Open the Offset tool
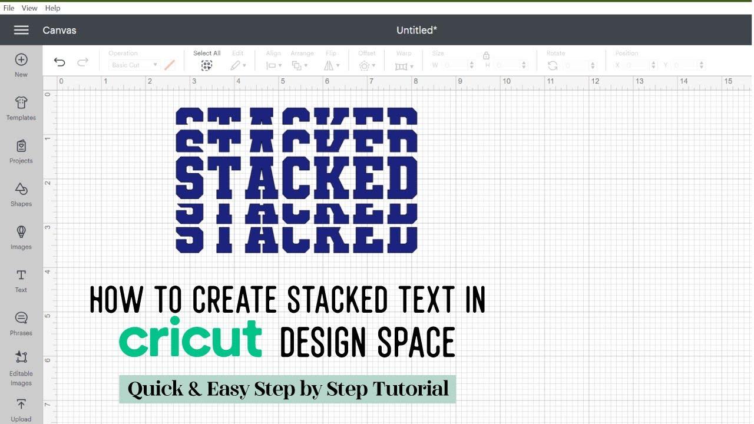 coord(367,65)
